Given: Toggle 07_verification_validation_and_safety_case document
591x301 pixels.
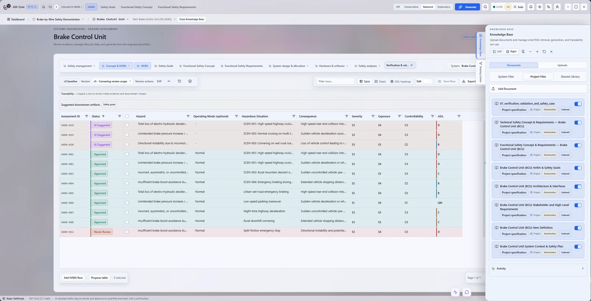Looking at the screenshot, I should [578, 104].
